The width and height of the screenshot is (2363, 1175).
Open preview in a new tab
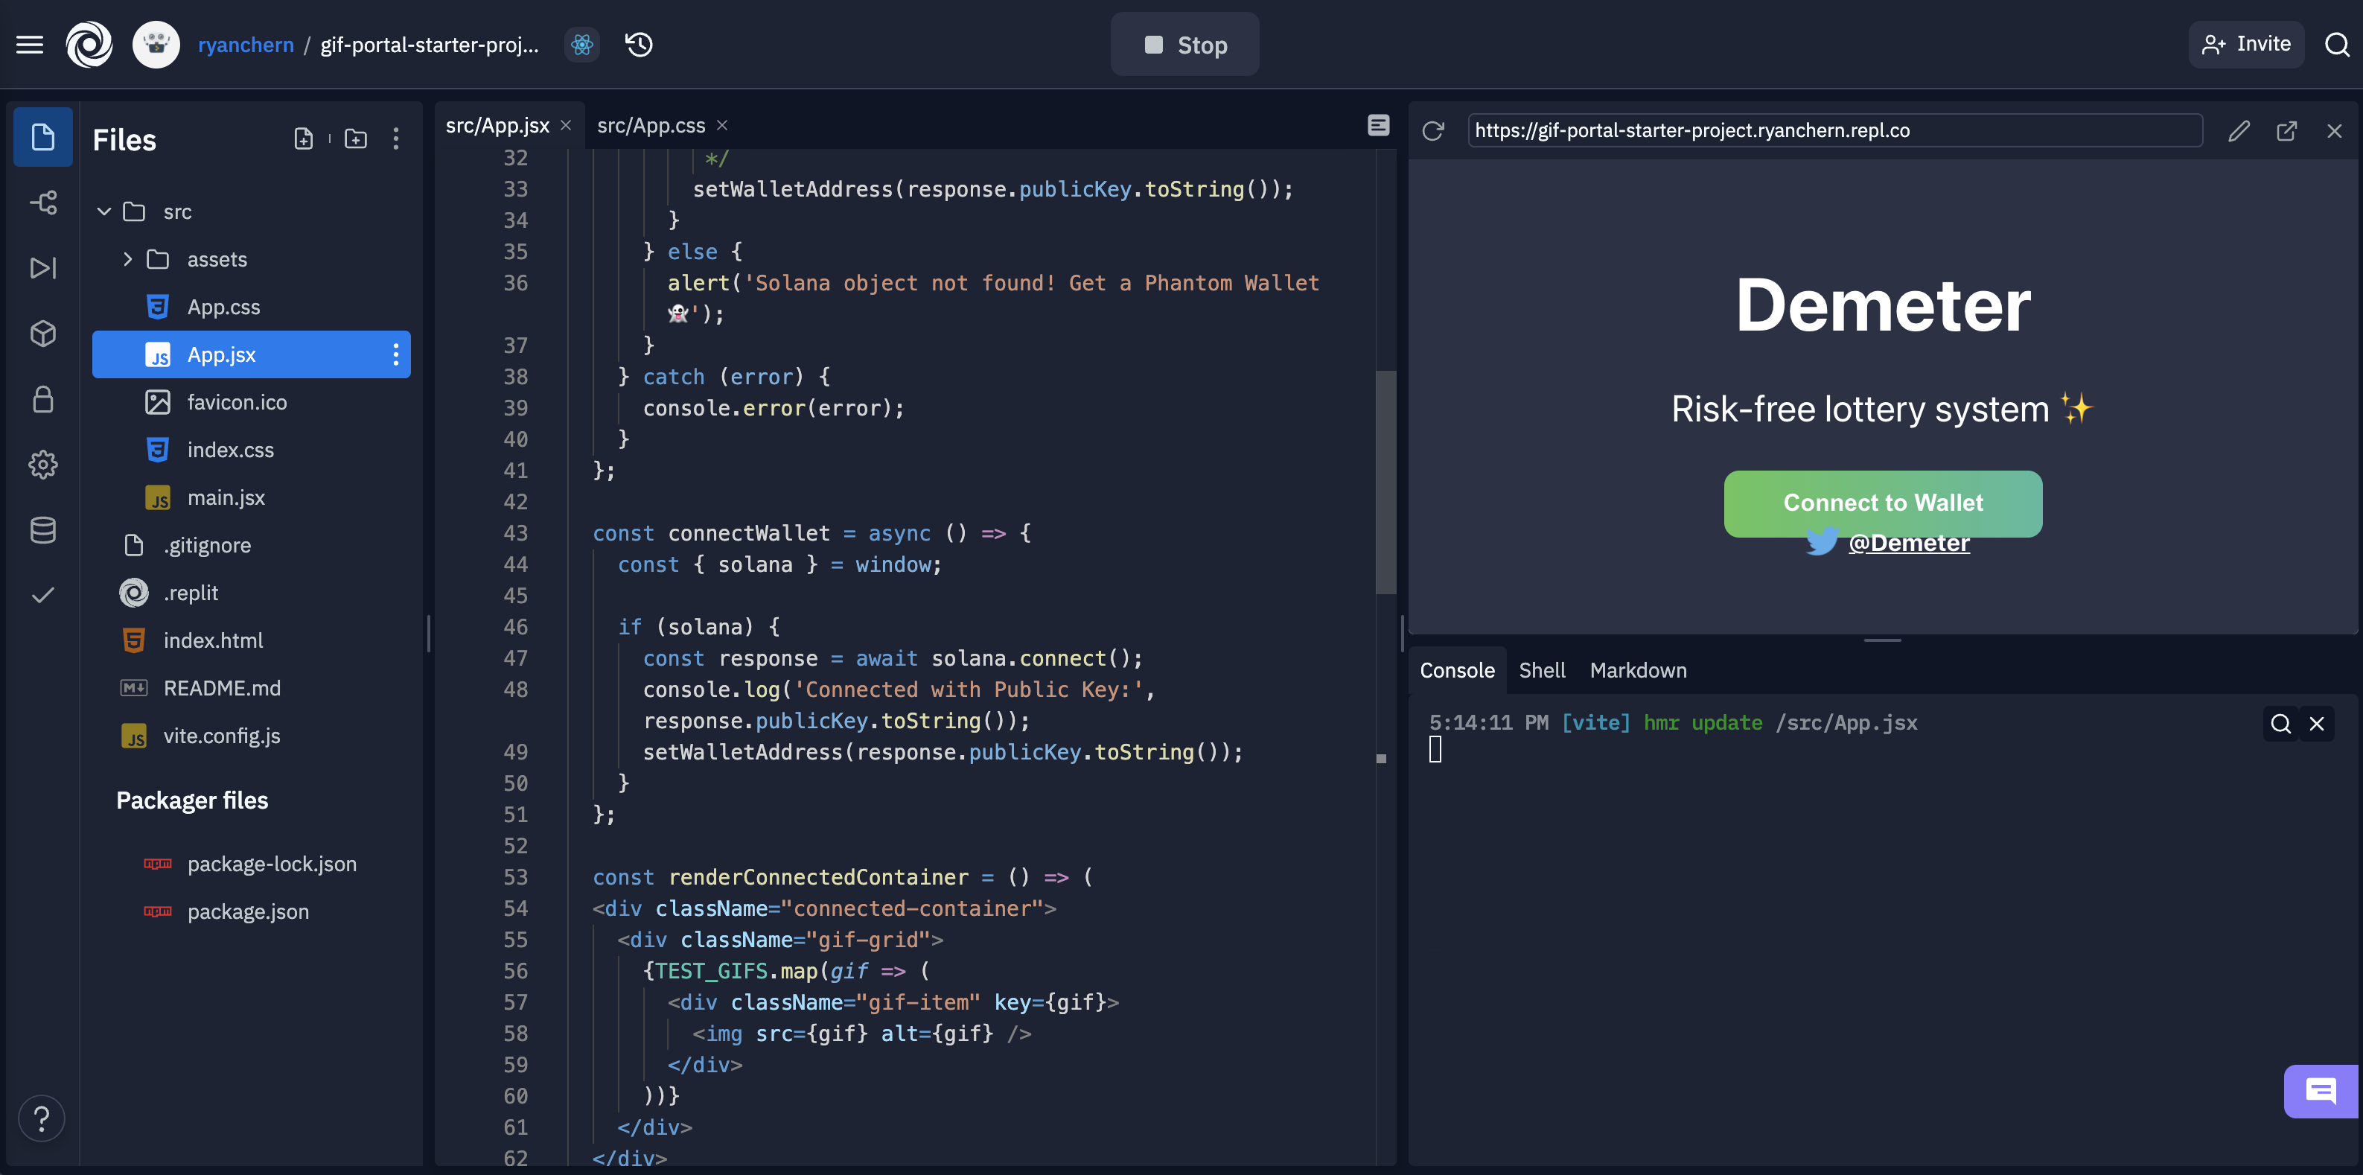(x=2286, y=131)
